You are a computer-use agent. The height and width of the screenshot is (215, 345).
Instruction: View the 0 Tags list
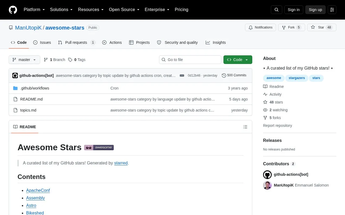pos(77,60)
